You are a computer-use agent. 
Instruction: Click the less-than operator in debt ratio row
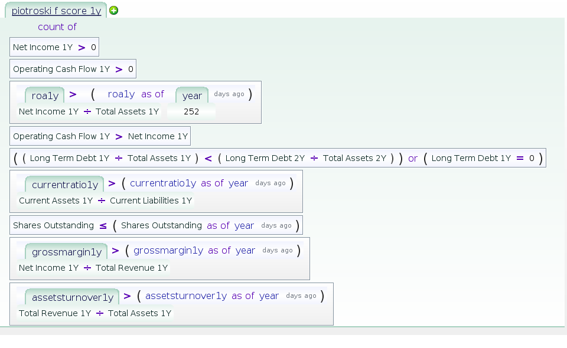[x=208, y=158]
